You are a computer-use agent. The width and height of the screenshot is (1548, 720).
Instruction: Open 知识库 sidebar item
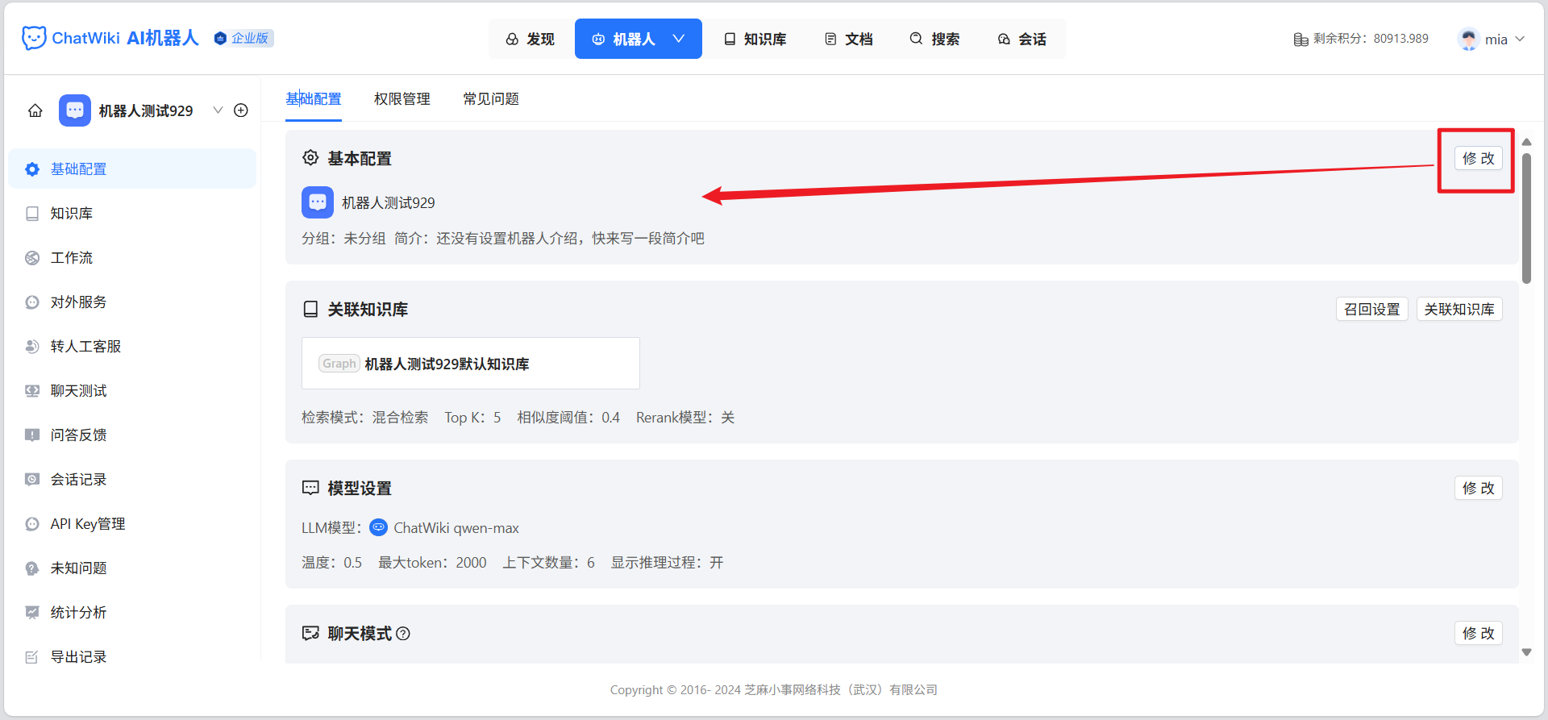[x=132, y=213]
